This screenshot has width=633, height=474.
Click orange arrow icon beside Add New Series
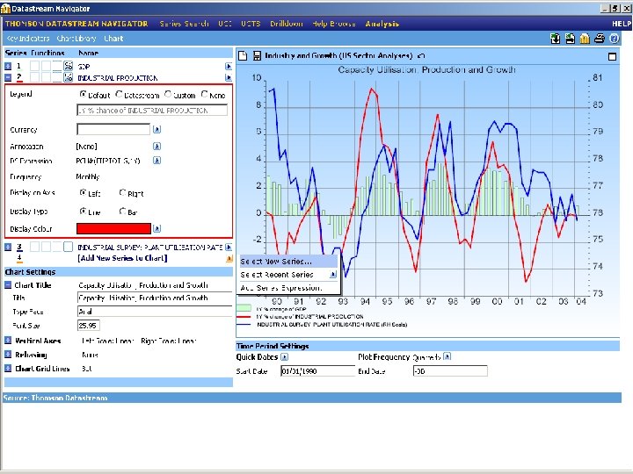click(229, 258)
